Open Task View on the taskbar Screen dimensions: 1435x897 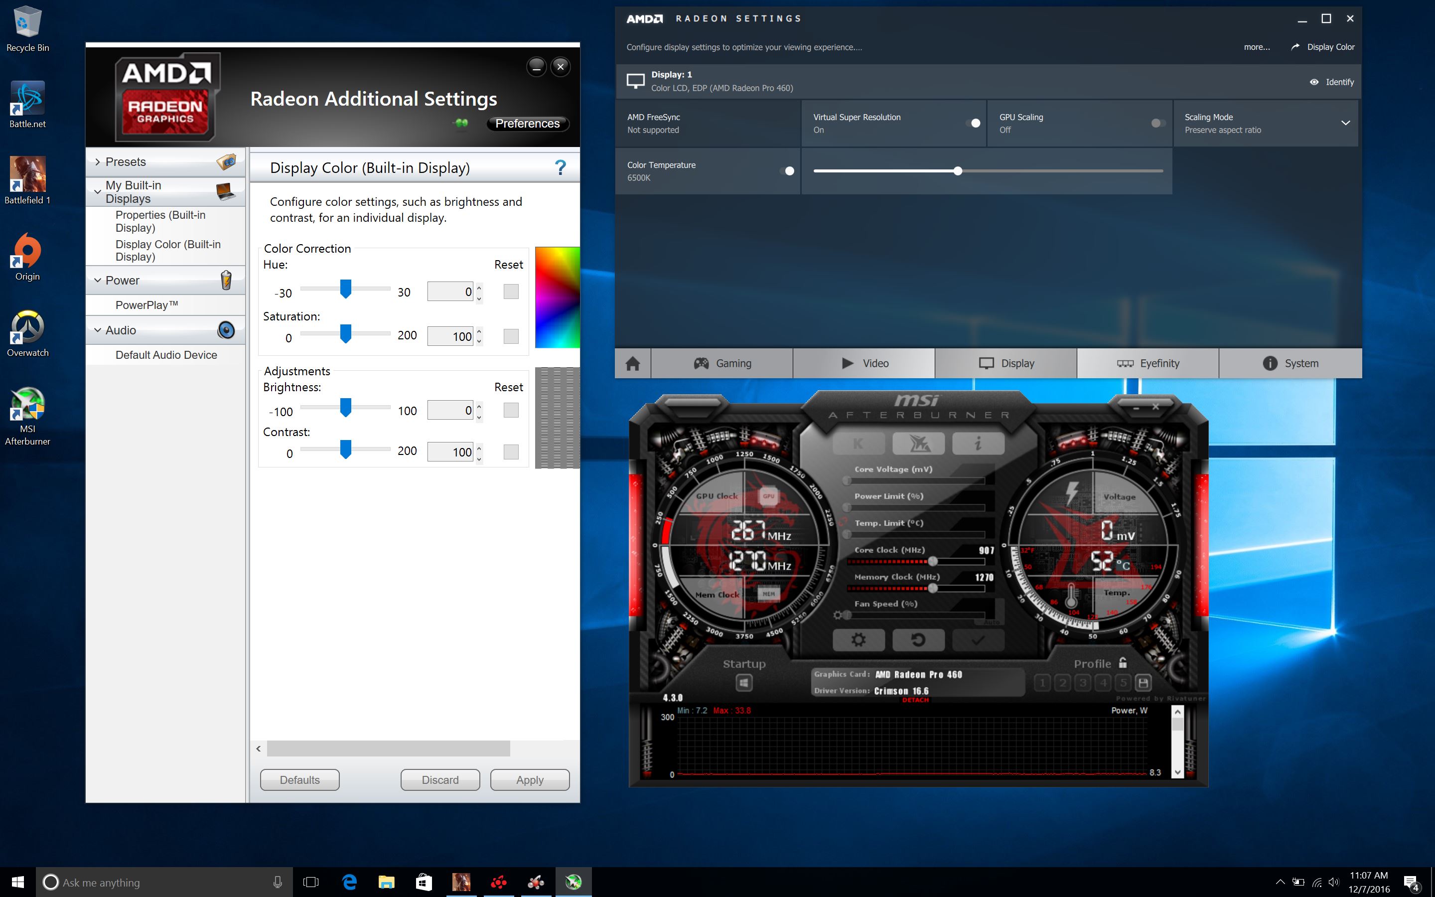(x=311, y=882)
